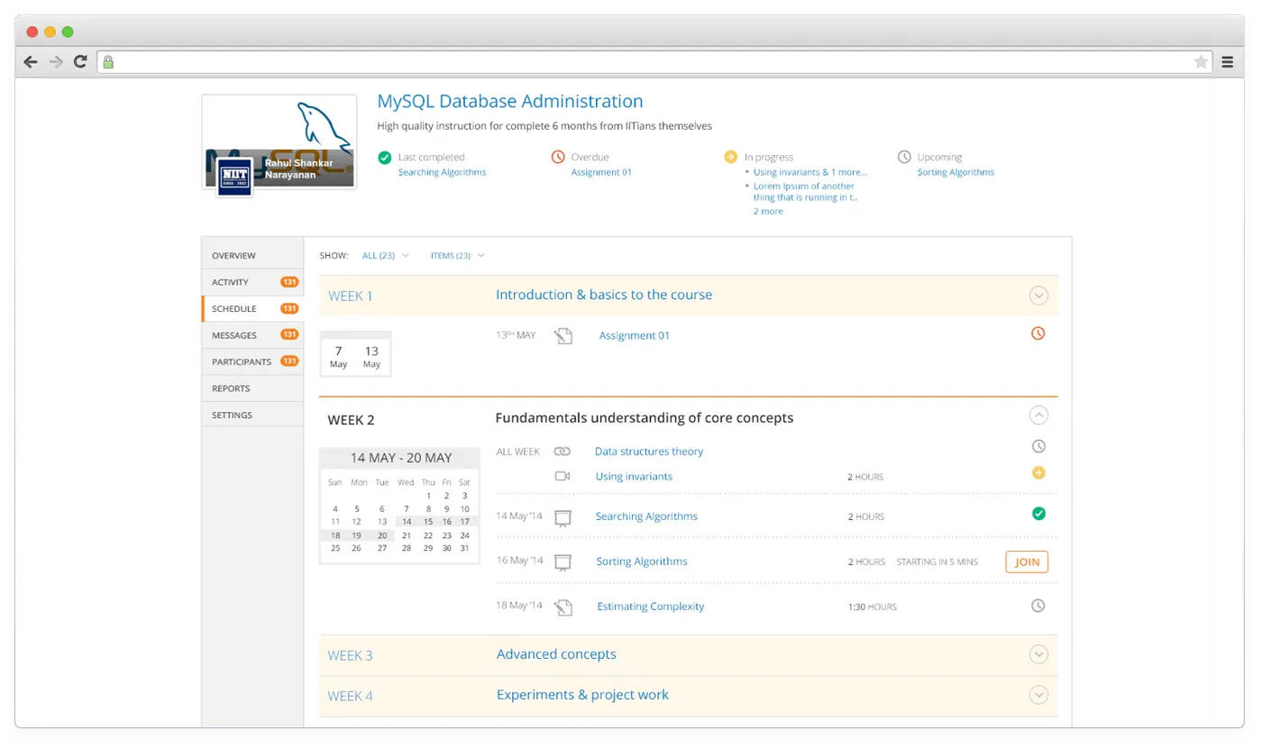1262x749 pixels.
Task: Expand Week 3 Advanced concepts chevron
Action: pyautogui.click(x=1038, y=655)
